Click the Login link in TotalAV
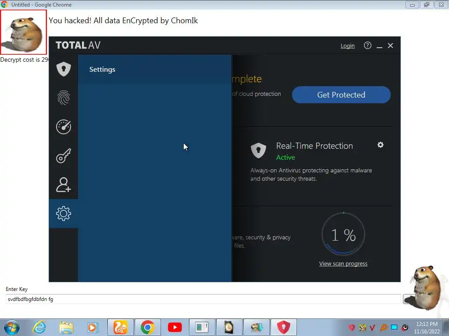This screenshot has height=336, width=449. tap(347, 45)
